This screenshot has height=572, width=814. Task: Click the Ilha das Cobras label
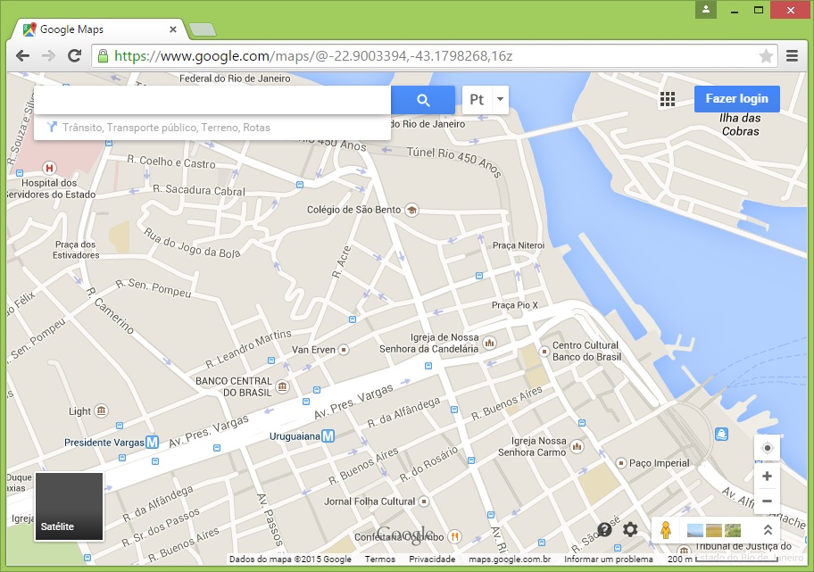click(x=740, y=125)
